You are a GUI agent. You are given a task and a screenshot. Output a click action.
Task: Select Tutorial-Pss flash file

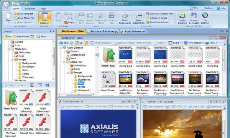pos(27,124)
